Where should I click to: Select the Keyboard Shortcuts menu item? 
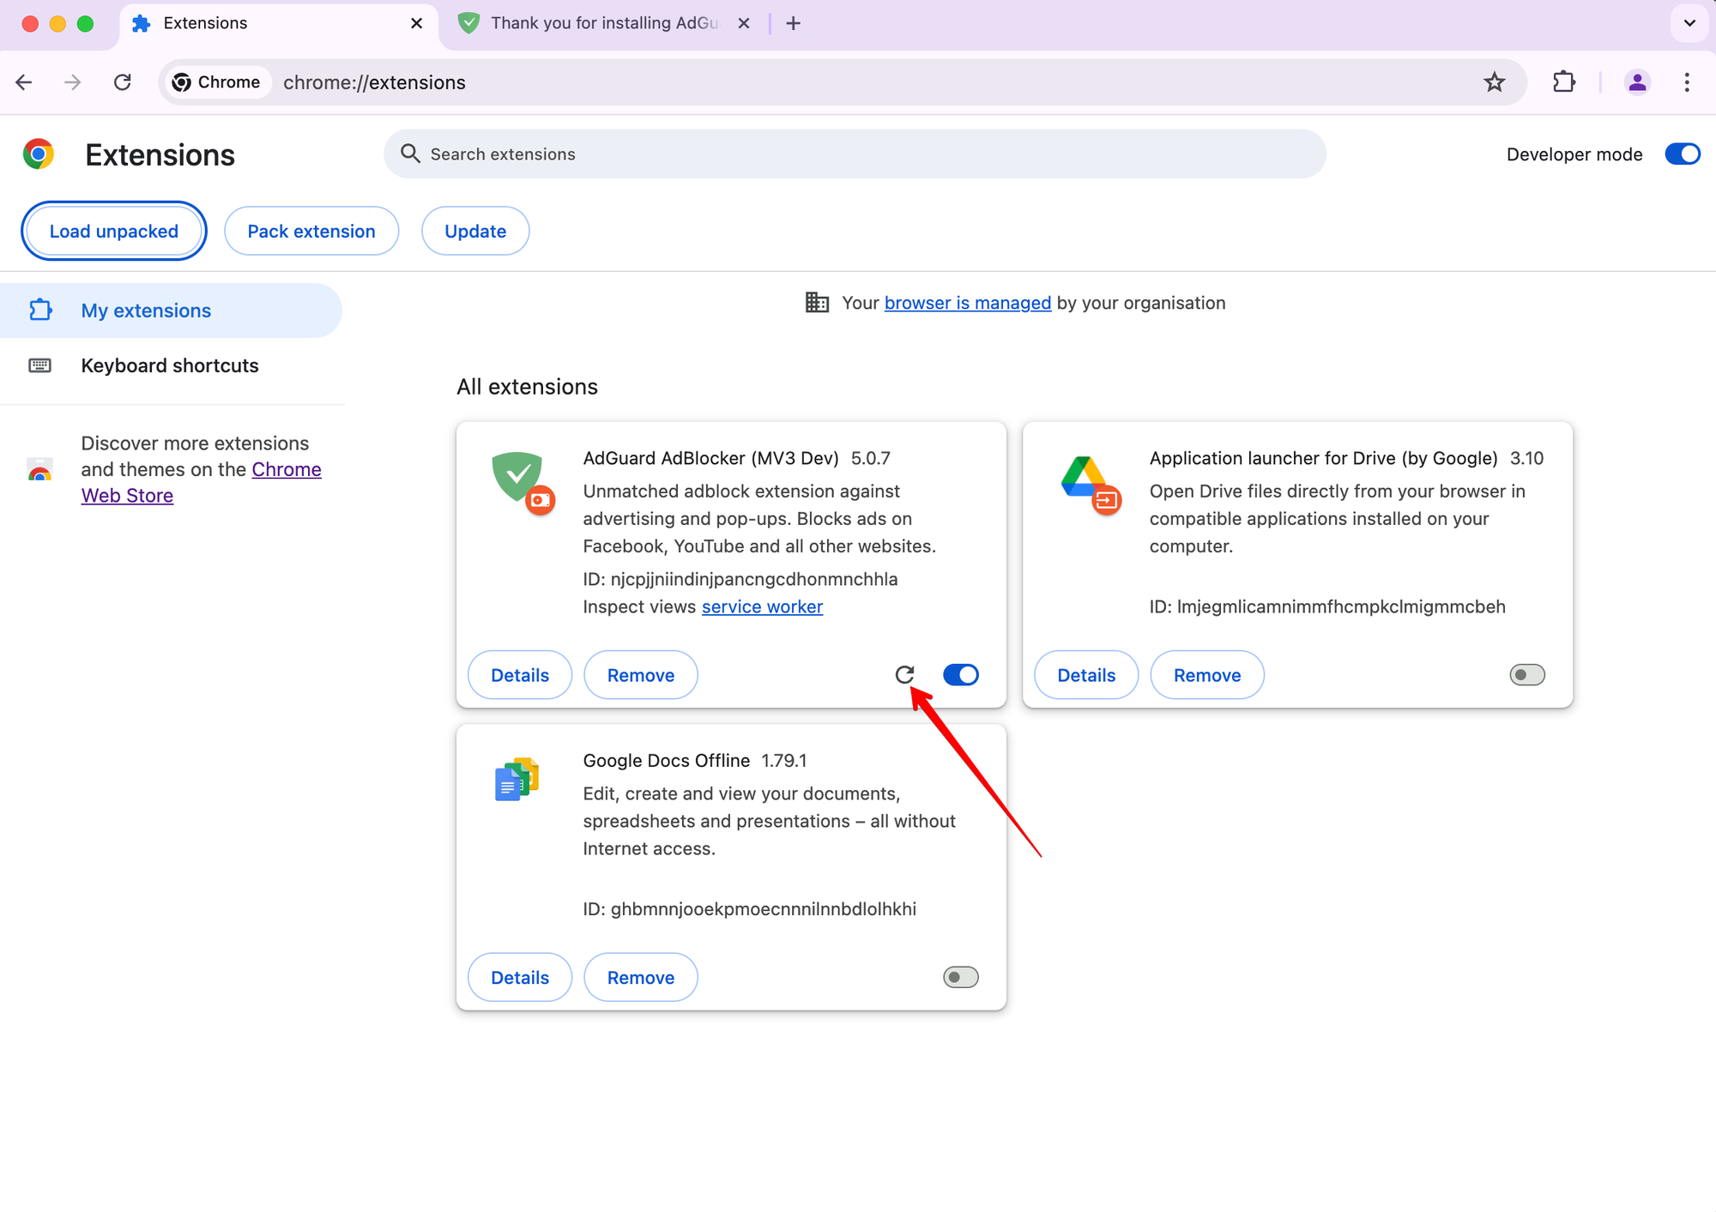coord(168,365)
